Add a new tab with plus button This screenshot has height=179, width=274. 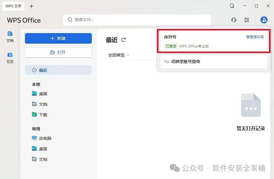31,6
